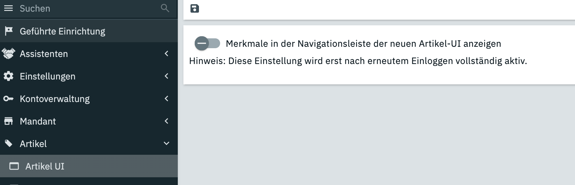Click the hamburger menu icon
The height and width of the screenshot is (185, 575).
(x=8, y=8)
